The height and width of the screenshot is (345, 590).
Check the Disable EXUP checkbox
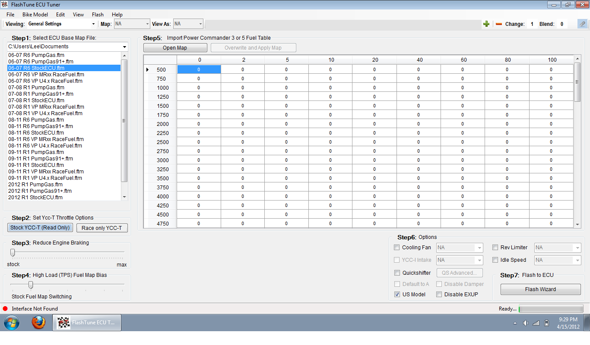(439, 295)
